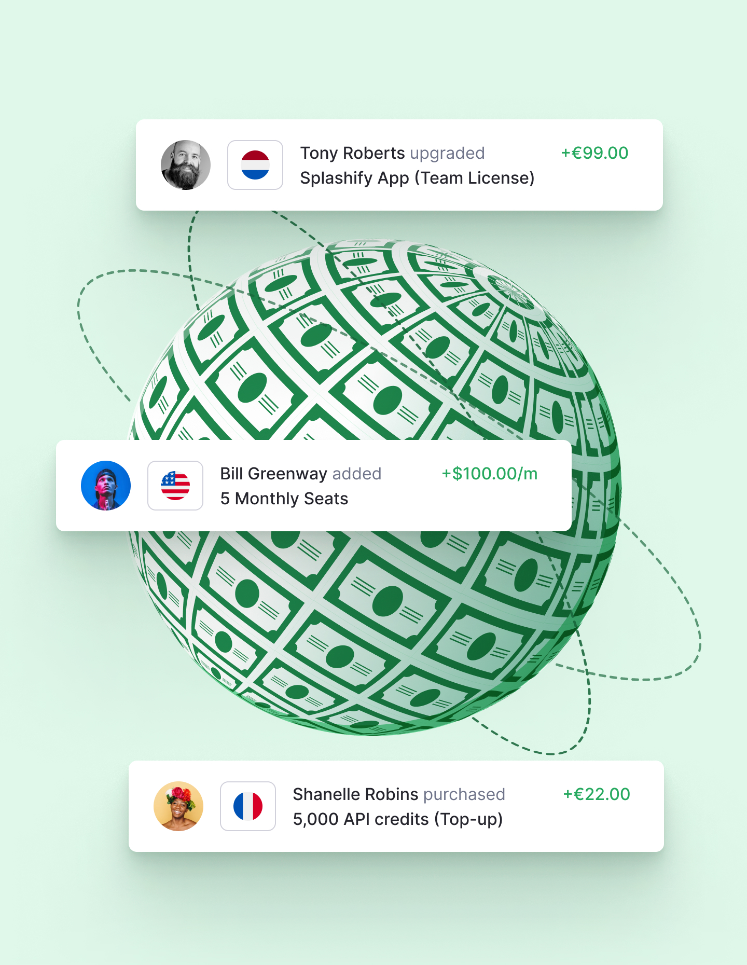Click the +€99.00 amount
This screenshot has height=965, width=747.
(594, 153)
